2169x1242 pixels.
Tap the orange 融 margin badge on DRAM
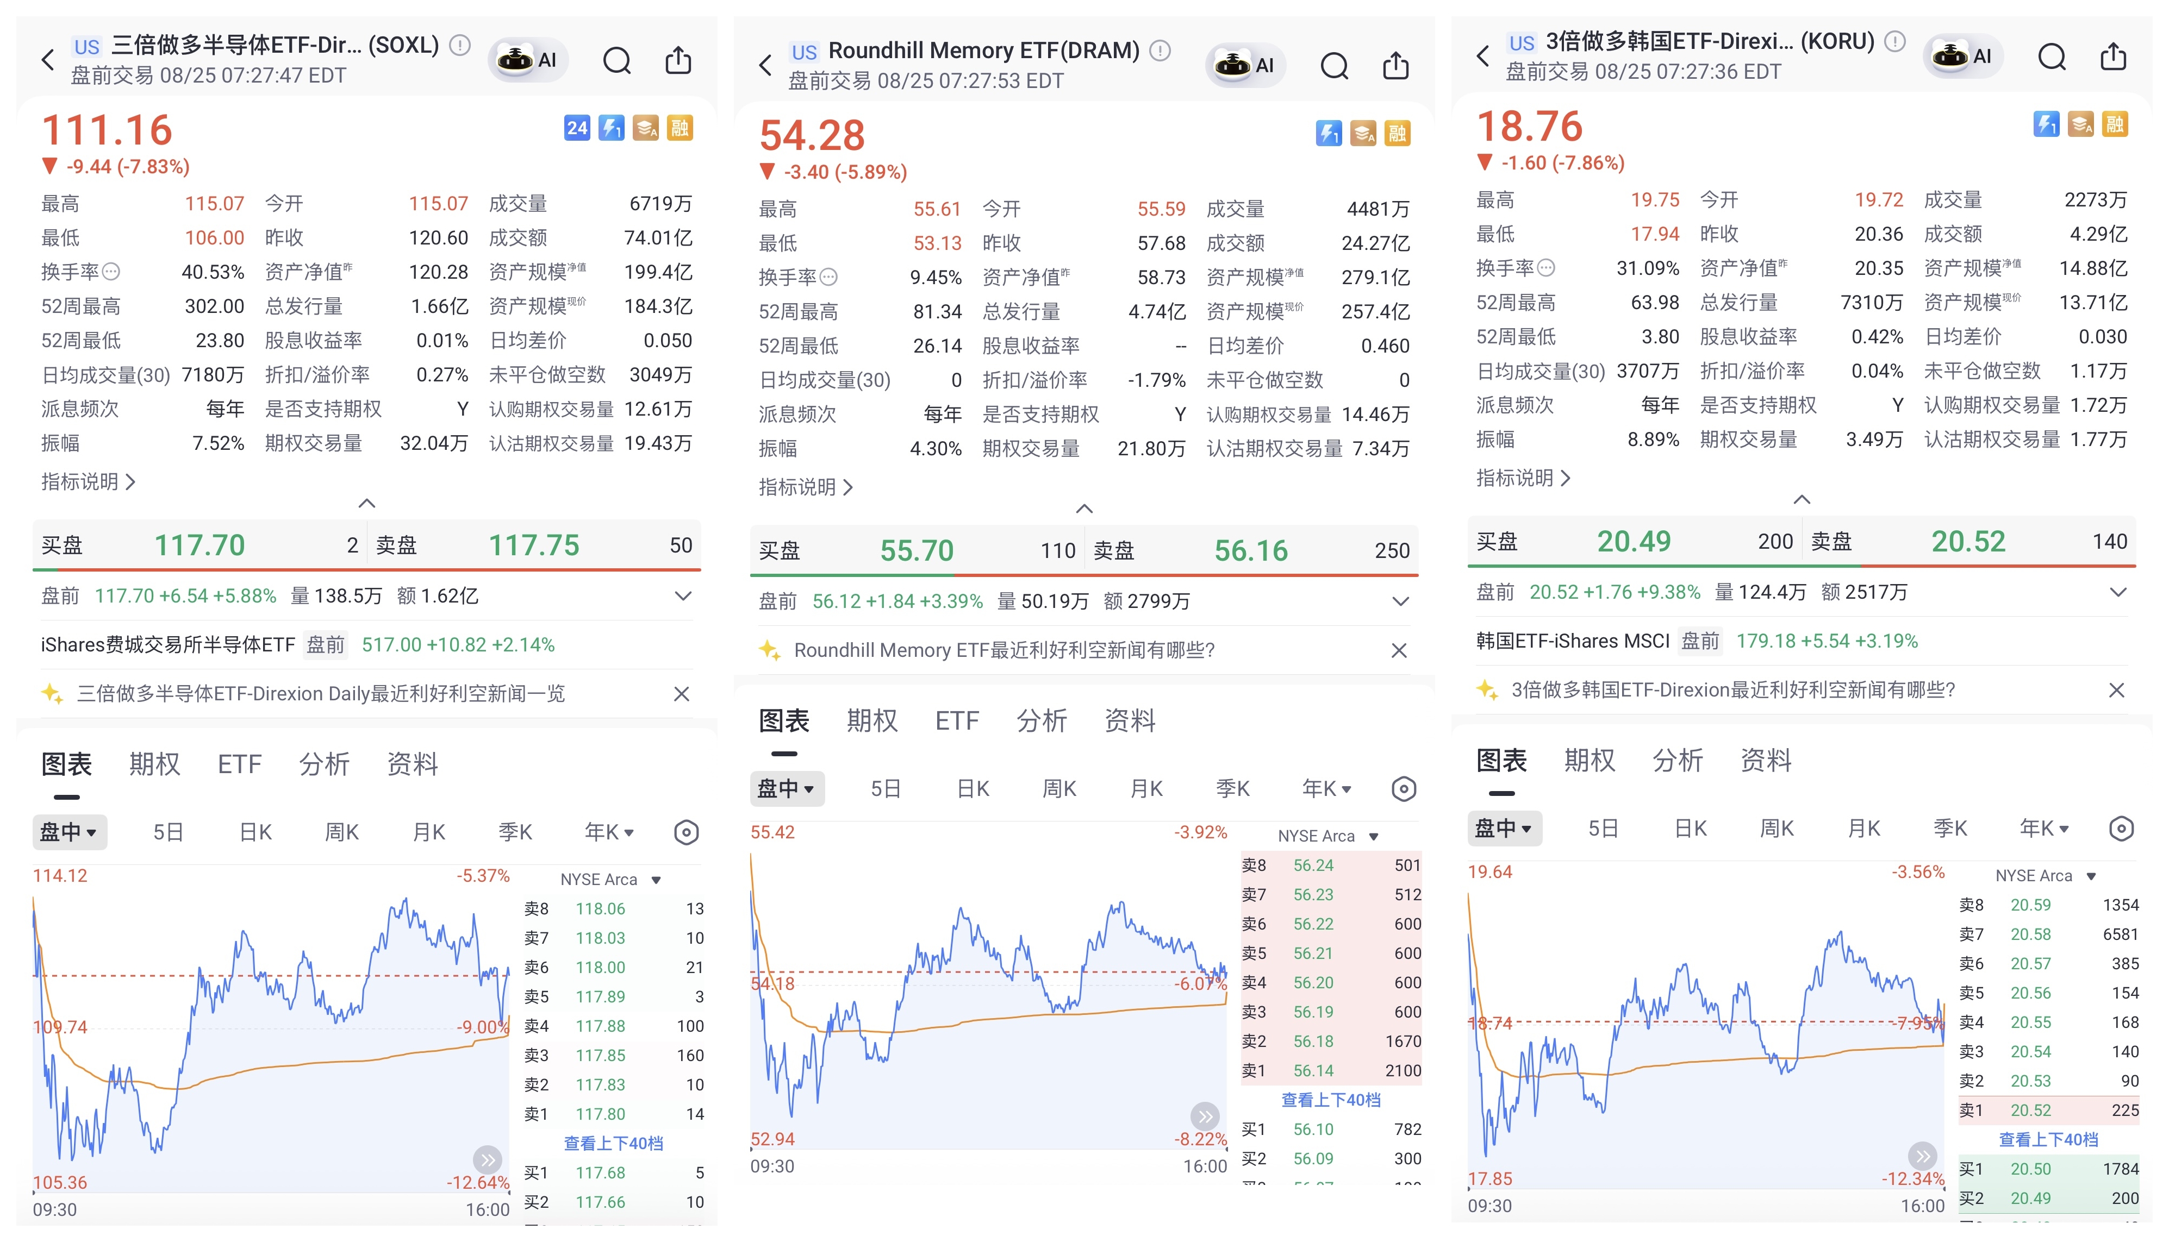click(x=1397, y=133)
